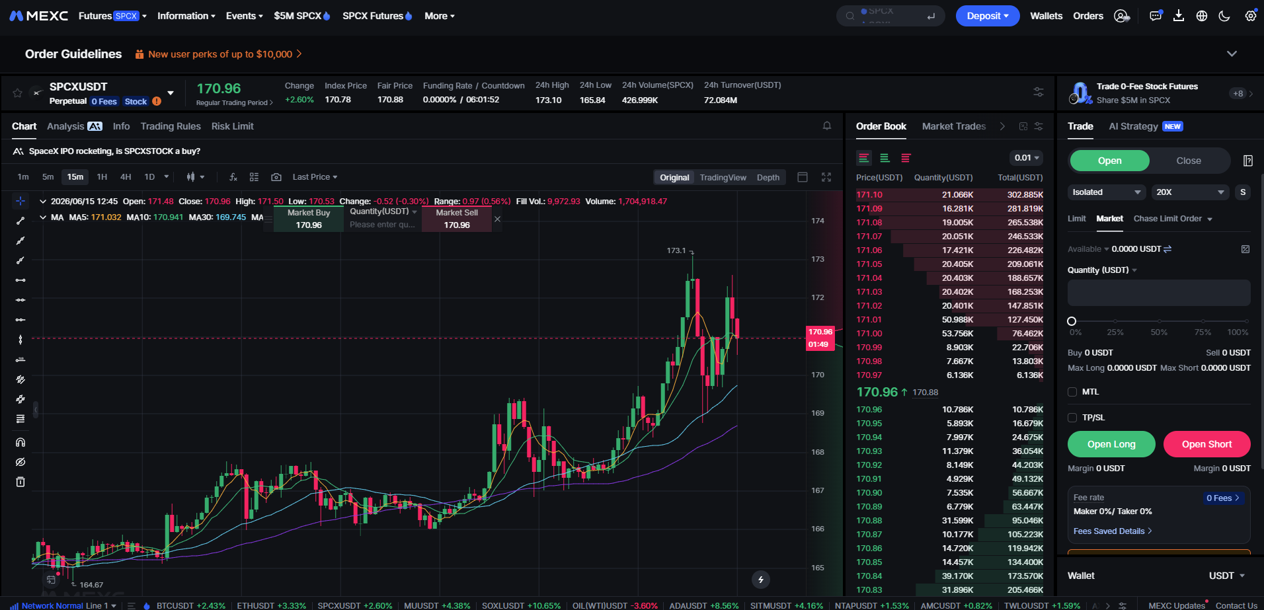Select the Limit order type tab
The width and height of the screenshot is (1264, 610).
pos(1077,219)
